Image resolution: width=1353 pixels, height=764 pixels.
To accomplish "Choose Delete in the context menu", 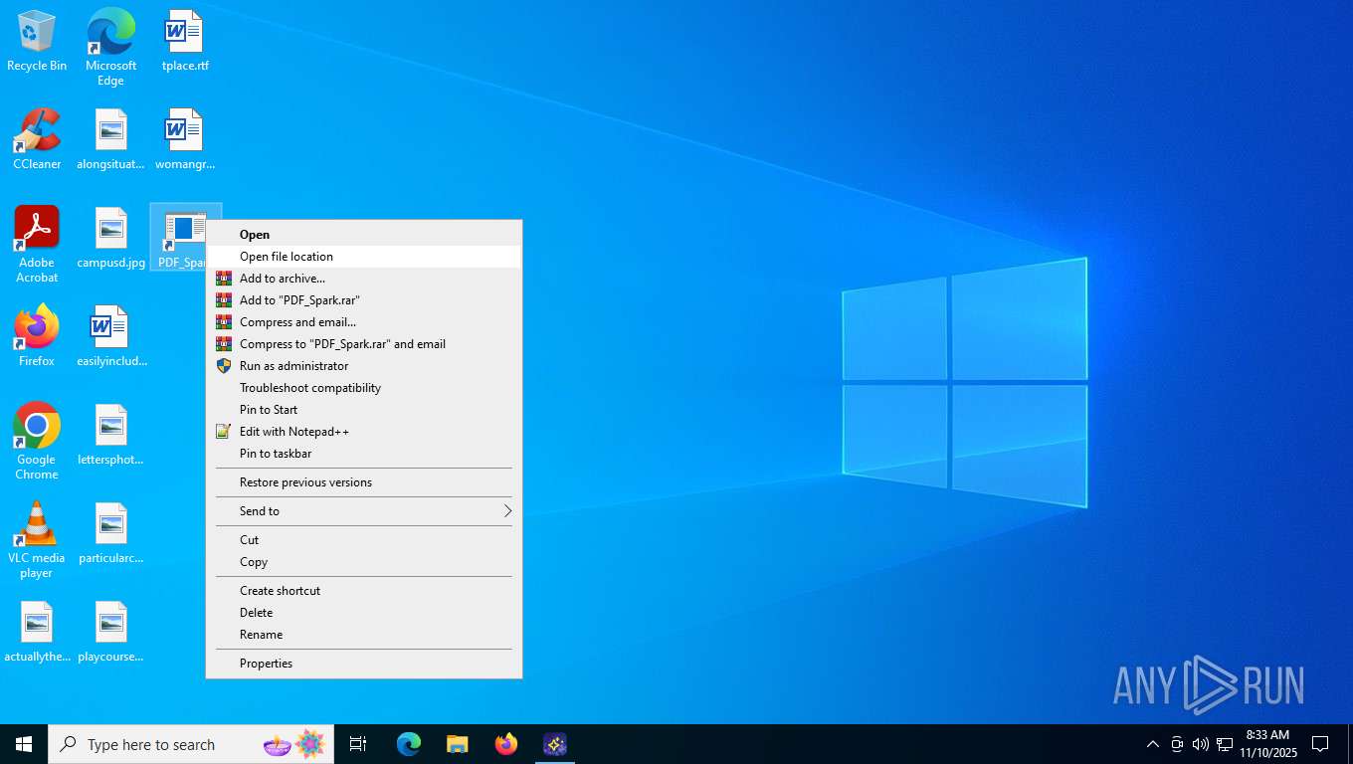I will point(364,613).
